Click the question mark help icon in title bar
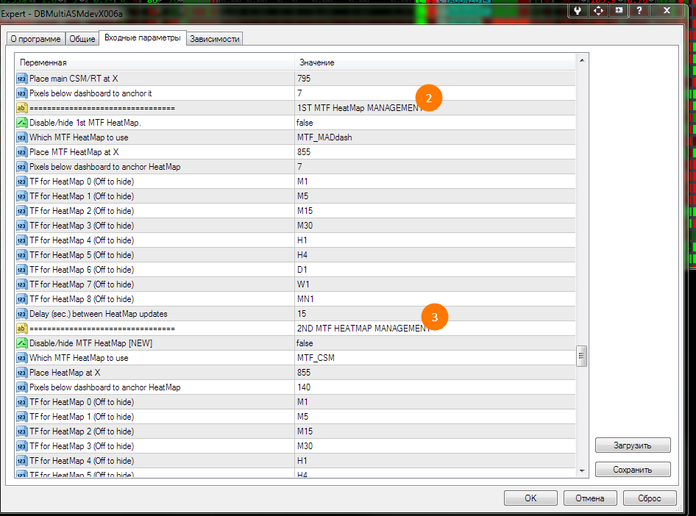Screen dimensions: 696x516 coord(639,10)
